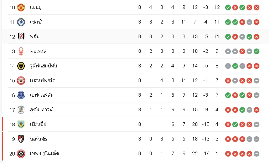This screenshot has width=269, height=163.
Task: Select the Bournemouth club badge
Action: point(21,139)
